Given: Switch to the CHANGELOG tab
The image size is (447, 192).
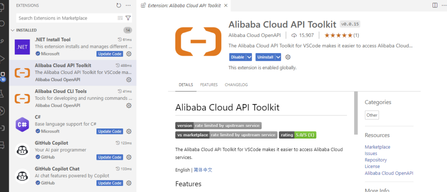Looking at the screenshot, I should (236, 85).
